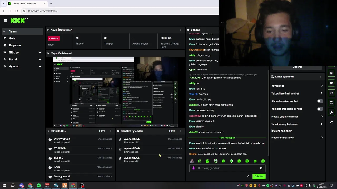Click into the Bir mesaj gönderin field
The image size is (337, 189).
pos(227,168)
